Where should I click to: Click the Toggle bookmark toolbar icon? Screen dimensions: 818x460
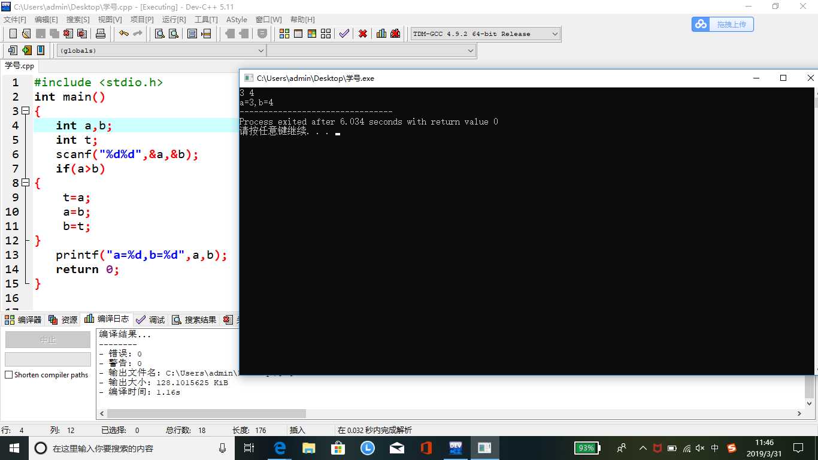tap(41, 50)
